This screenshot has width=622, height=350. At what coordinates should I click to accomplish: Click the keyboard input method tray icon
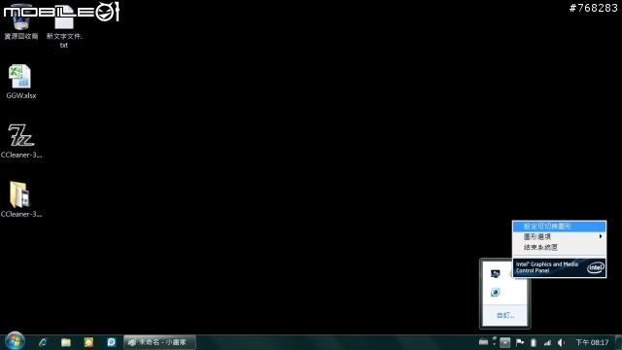click(483, 341)
